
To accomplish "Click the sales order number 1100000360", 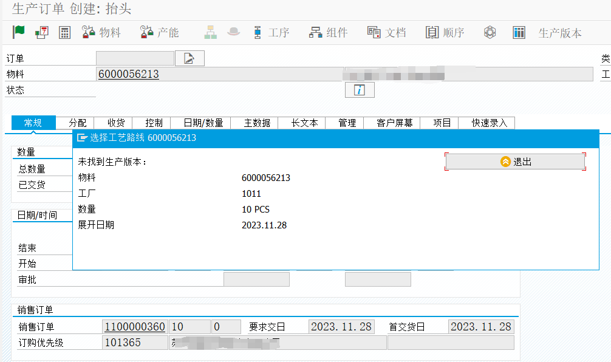I will [x=135, y=327].
